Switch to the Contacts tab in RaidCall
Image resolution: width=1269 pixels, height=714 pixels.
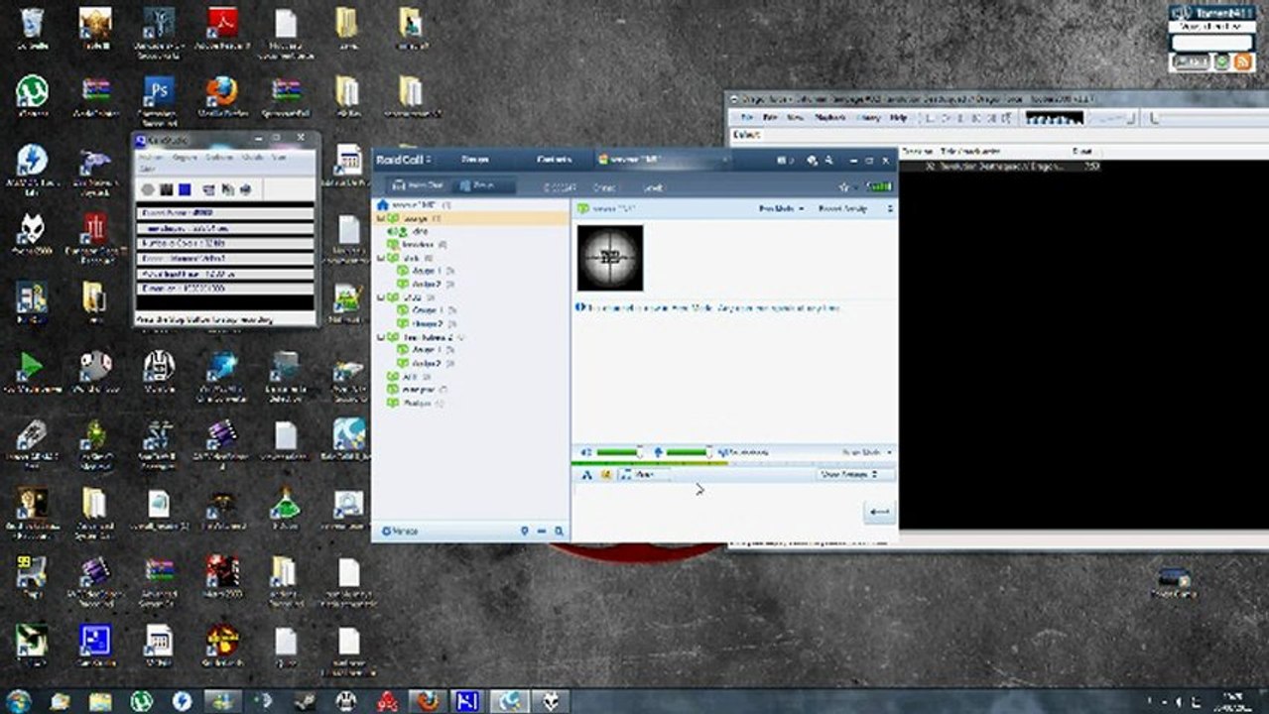coord(555,160)
